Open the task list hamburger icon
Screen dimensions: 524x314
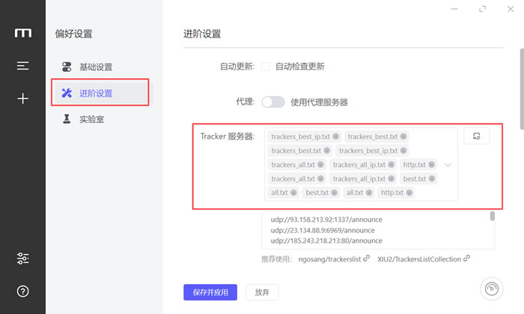tap(22, 66)
